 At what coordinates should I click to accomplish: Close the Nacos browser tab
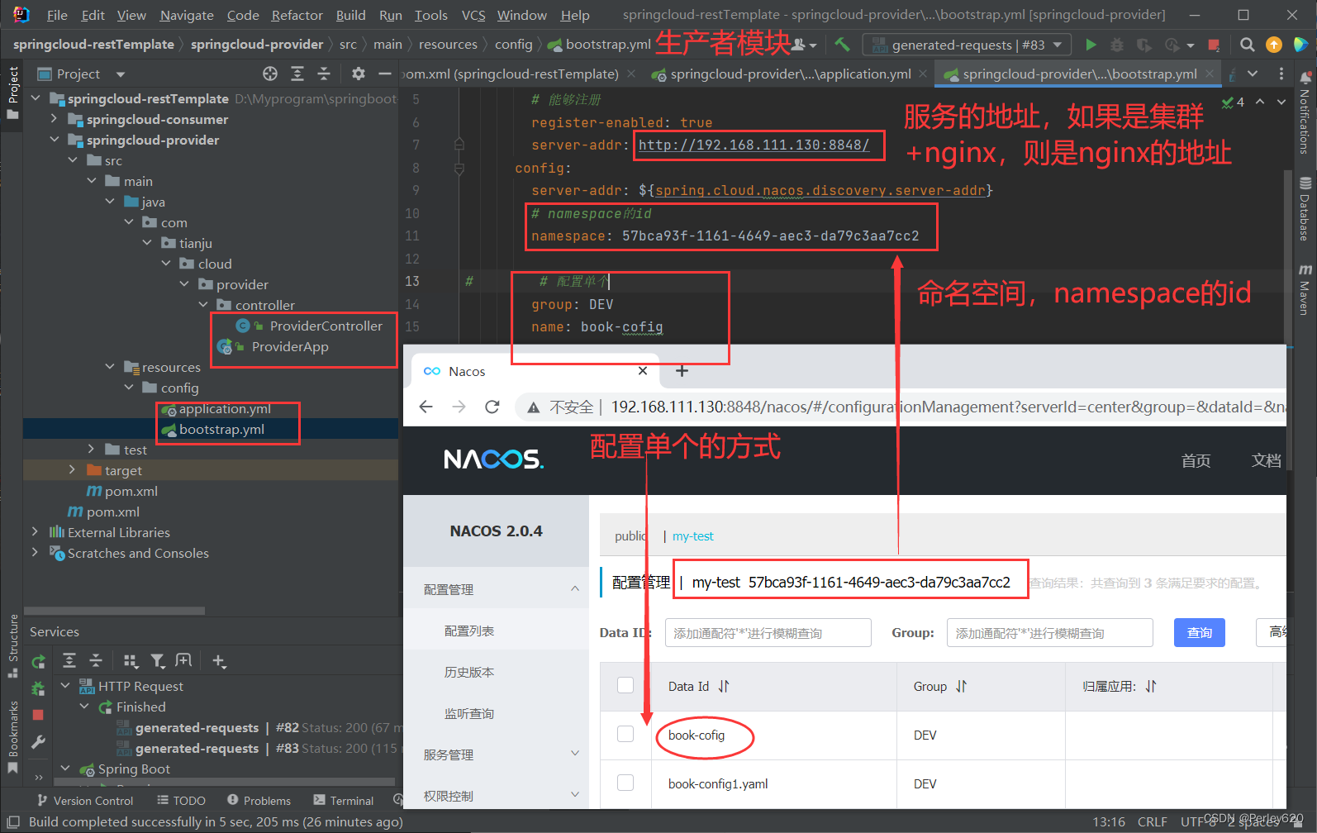(643, 371)
